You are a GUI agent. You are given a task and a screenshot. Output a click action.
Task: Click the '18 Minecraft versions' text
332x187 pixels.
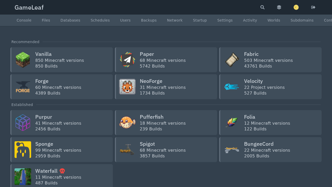point(163,123)
